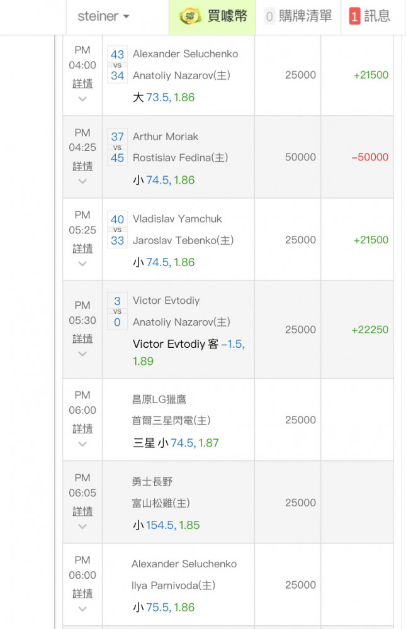Click the Victor Evtodiy 客 -1.5 bet line

point(189,352)
